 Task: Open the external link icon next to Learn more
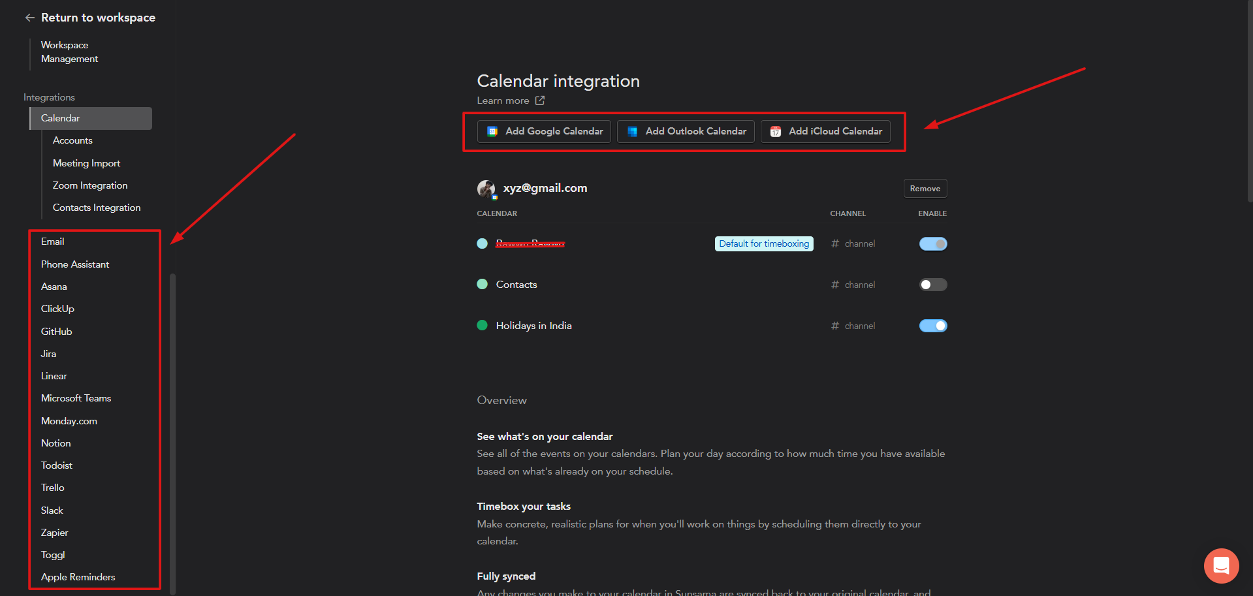(540, 101)
